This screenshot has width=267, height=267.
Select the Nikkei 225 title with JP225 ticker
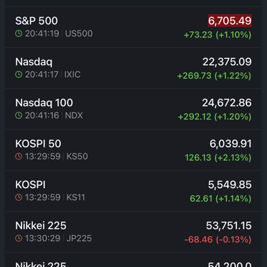point(40,226)
